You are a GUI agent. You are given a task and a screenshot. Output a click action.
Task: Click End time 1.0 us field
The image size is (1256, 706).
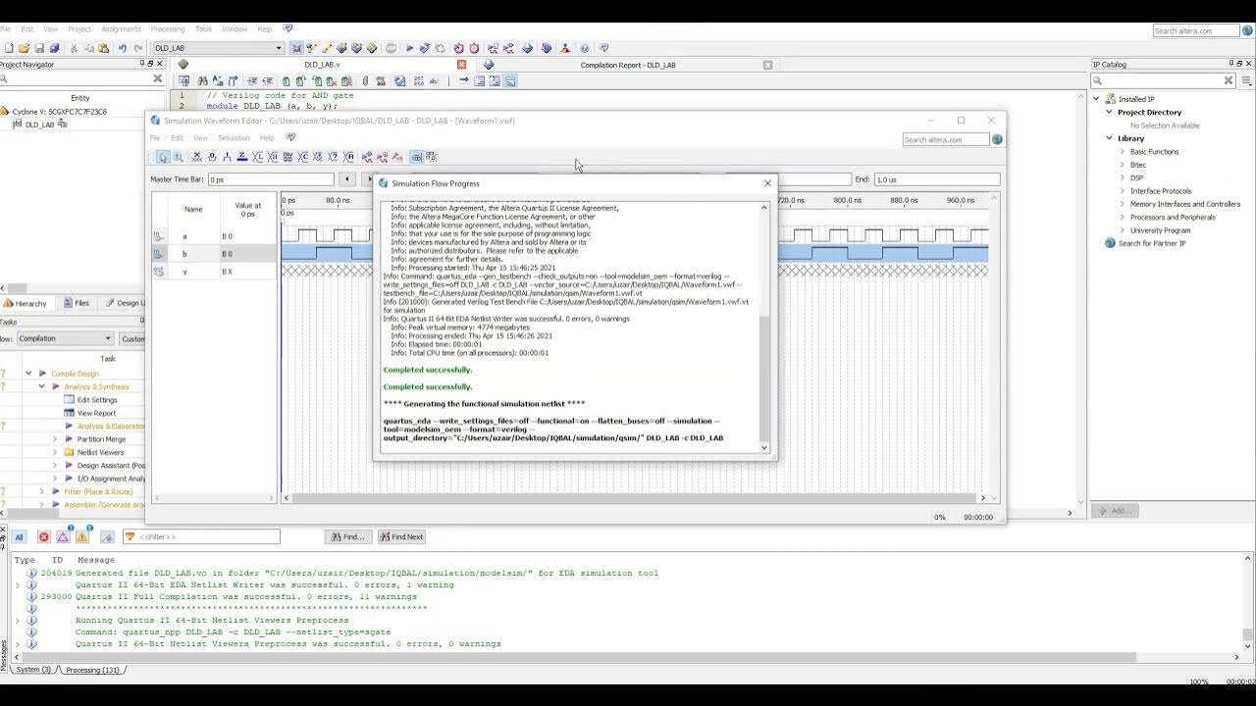point(936,179)
